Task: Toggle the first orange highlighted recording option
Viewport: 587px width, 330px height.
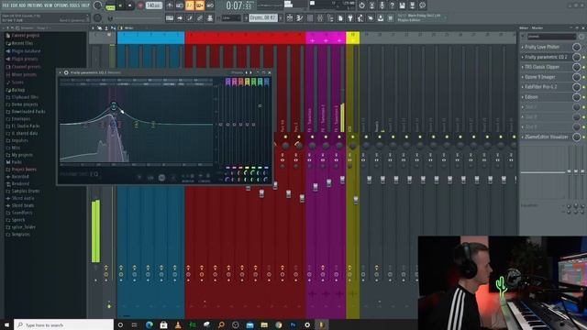Action: (190, 5)
